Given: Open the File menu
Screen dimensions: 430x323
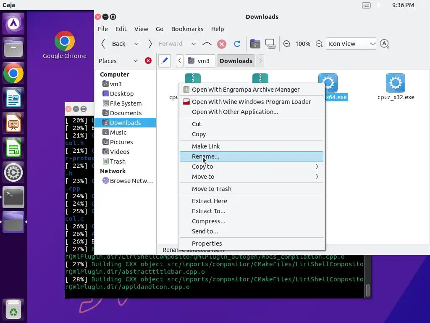Looking at the screenshot, I should [x=103, y=29].
